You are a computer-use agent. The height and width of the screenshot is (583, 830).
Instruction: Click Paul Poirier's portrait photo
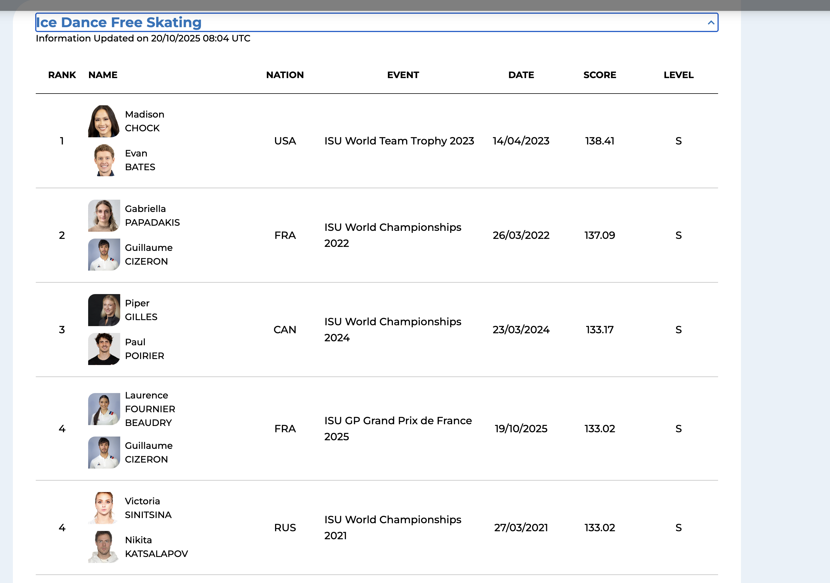104,349
